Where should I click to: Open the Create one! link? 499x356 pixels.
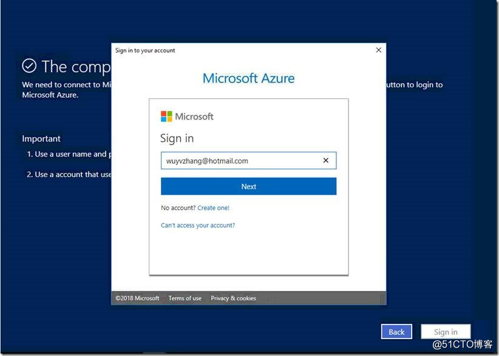[x=213, y=208]
